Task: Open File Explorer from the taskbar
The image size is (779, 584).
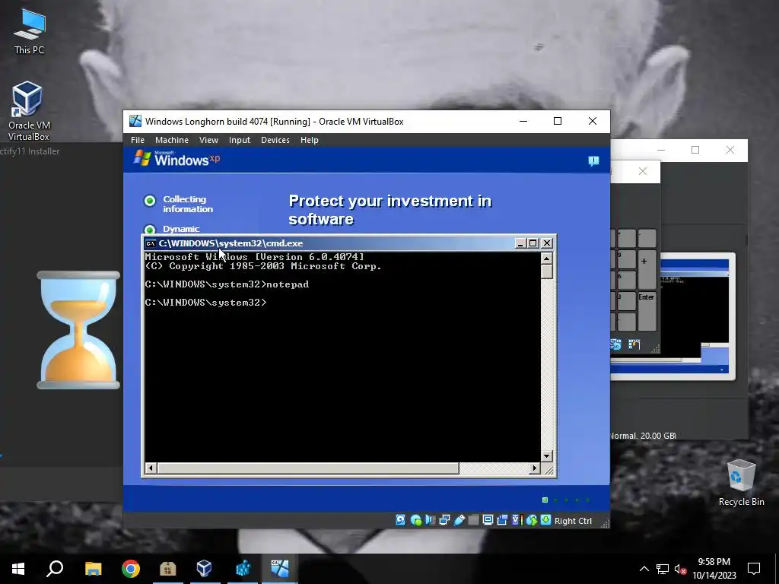Action: coord(93,569)
